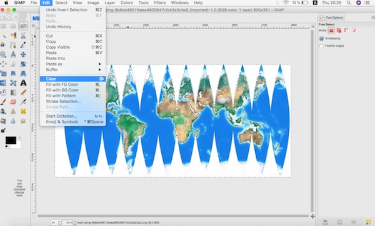Image resolution: width=375 pixels, height=226 pixels.
Task: Open the Layer menu
Action: (110, 3)
